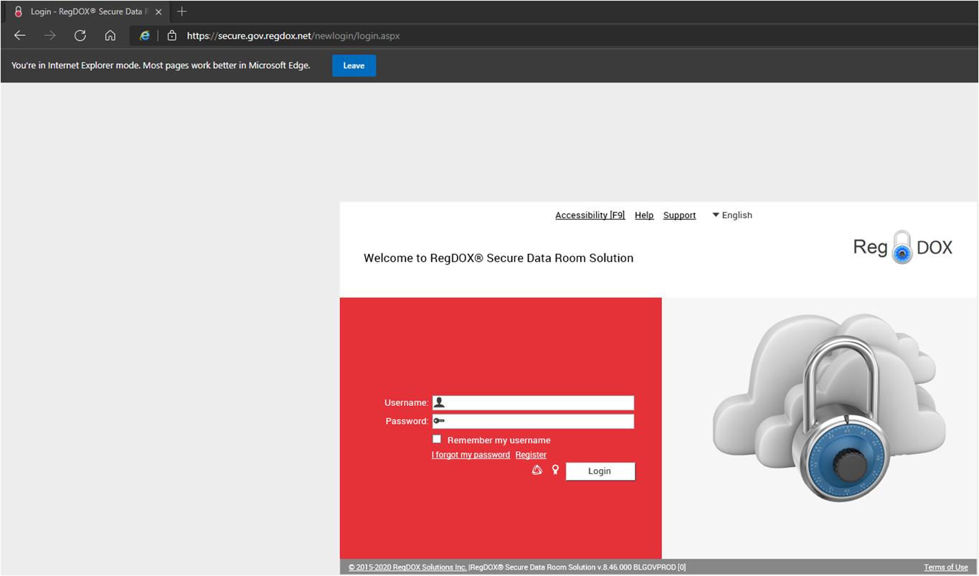Open a new tab with plus icon
The height and width of the screenshot is (576, 979).
pyautogui.click(x=182, y=11)
